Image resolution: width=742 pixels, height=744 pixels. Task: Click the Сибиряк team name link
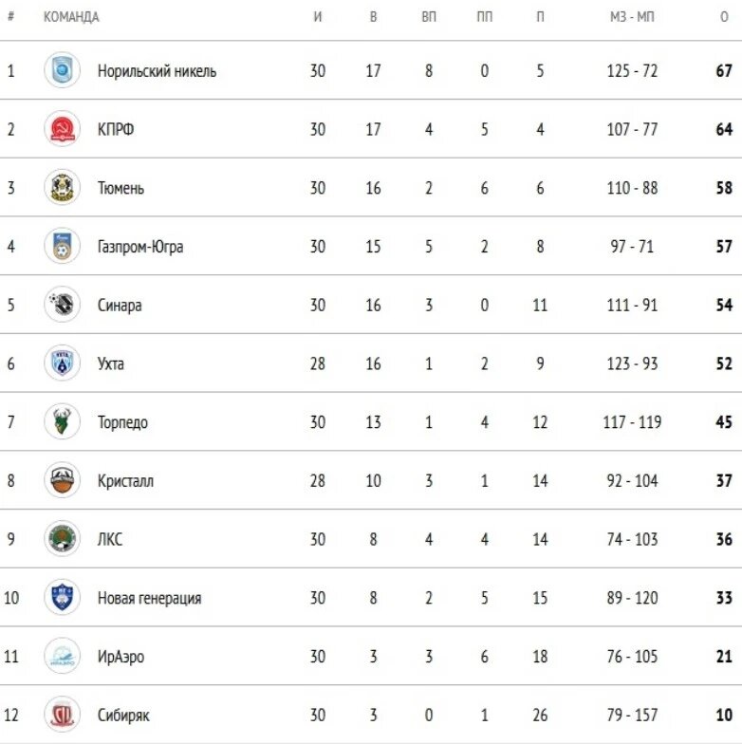click(123, 716)
